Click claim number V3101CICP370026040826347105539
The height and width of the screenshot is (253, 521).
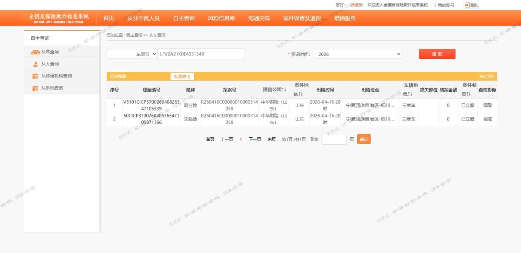click(152, 105)
